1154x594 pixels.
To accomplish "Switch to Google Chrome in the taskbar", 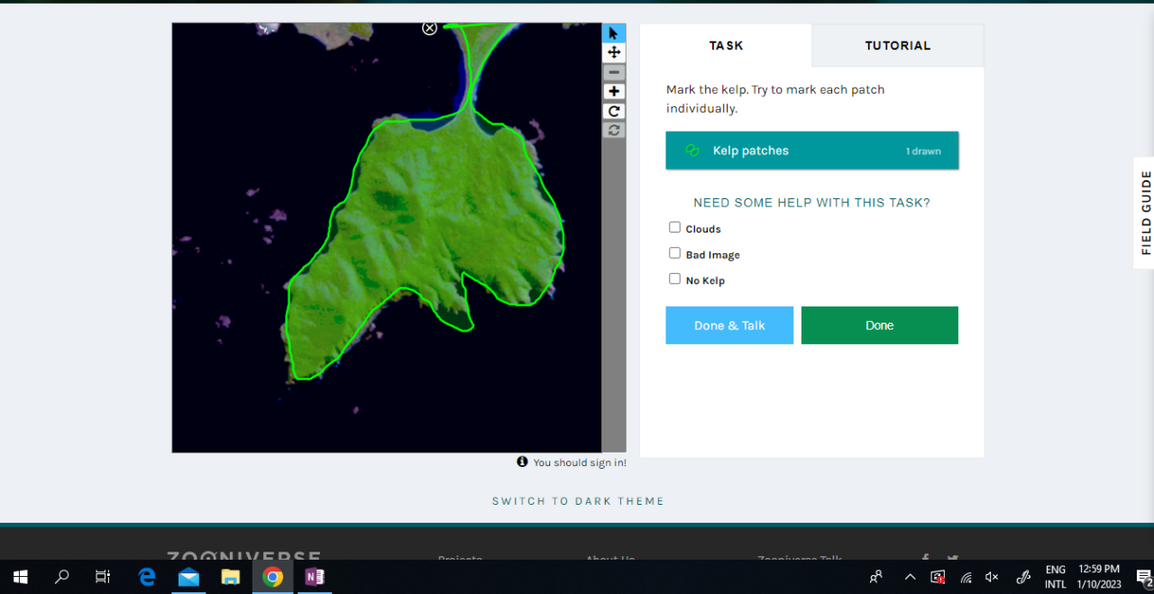I will [x=272, y=577].
